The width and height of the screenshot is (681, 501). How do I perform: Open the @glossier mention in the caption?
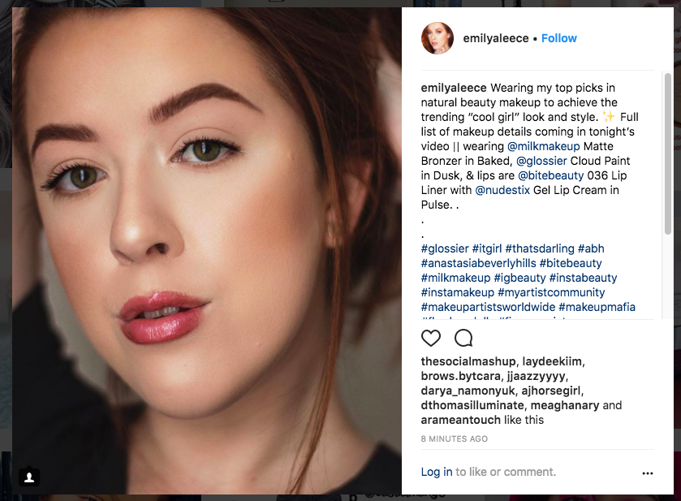(541, 161)
